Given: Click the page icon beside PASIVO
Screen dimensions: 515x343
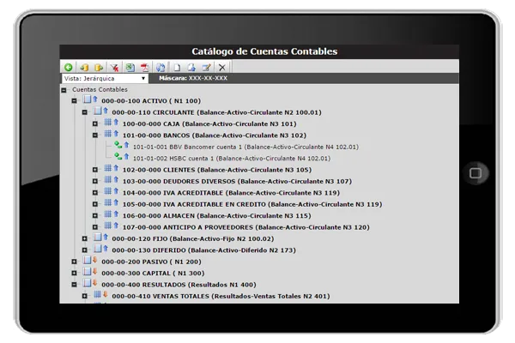Looking at the screenshot, I should click(x=87, y=260).
